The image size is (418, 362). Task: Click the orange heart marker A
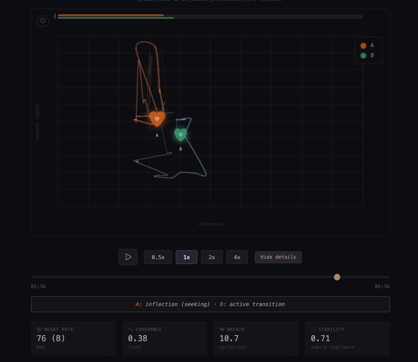tap(157, 119)
